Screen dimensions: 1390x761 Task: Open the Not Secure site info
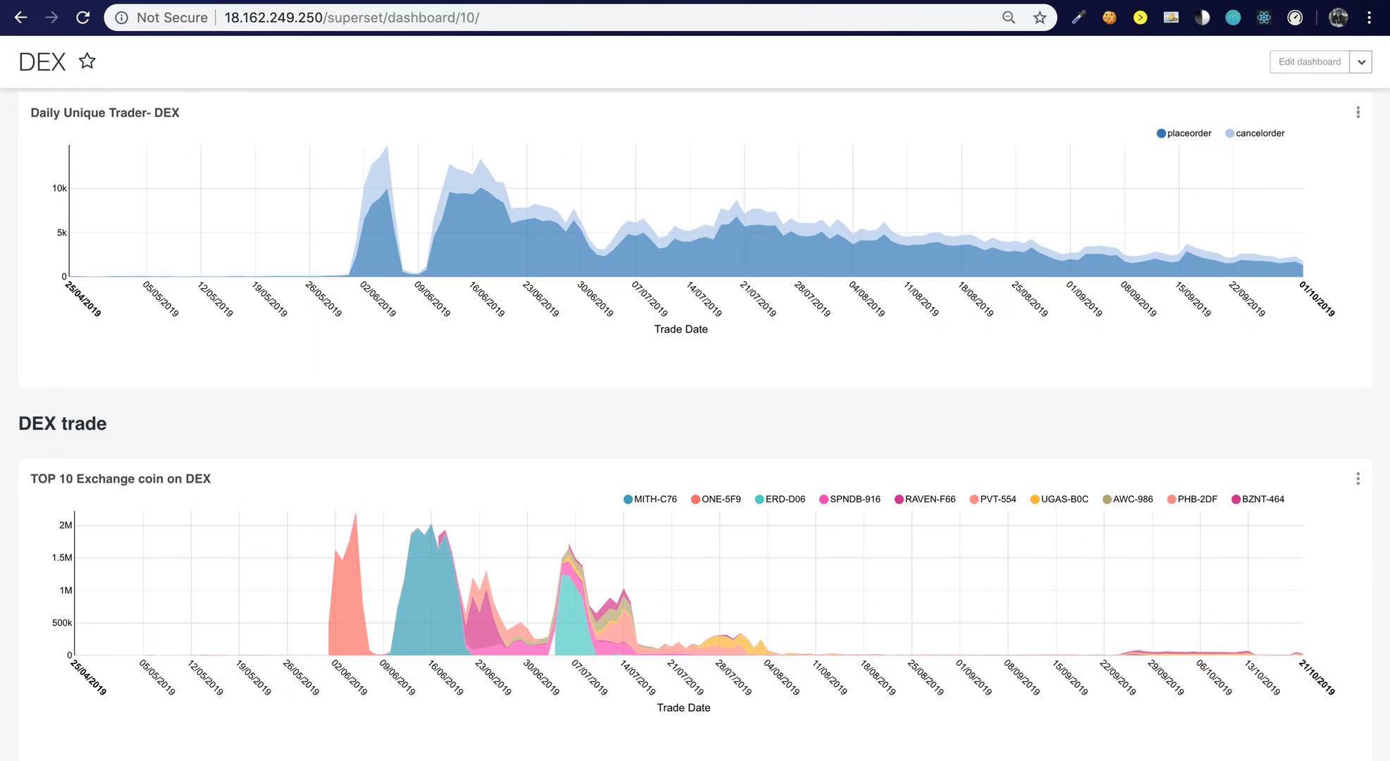[161, 18]
